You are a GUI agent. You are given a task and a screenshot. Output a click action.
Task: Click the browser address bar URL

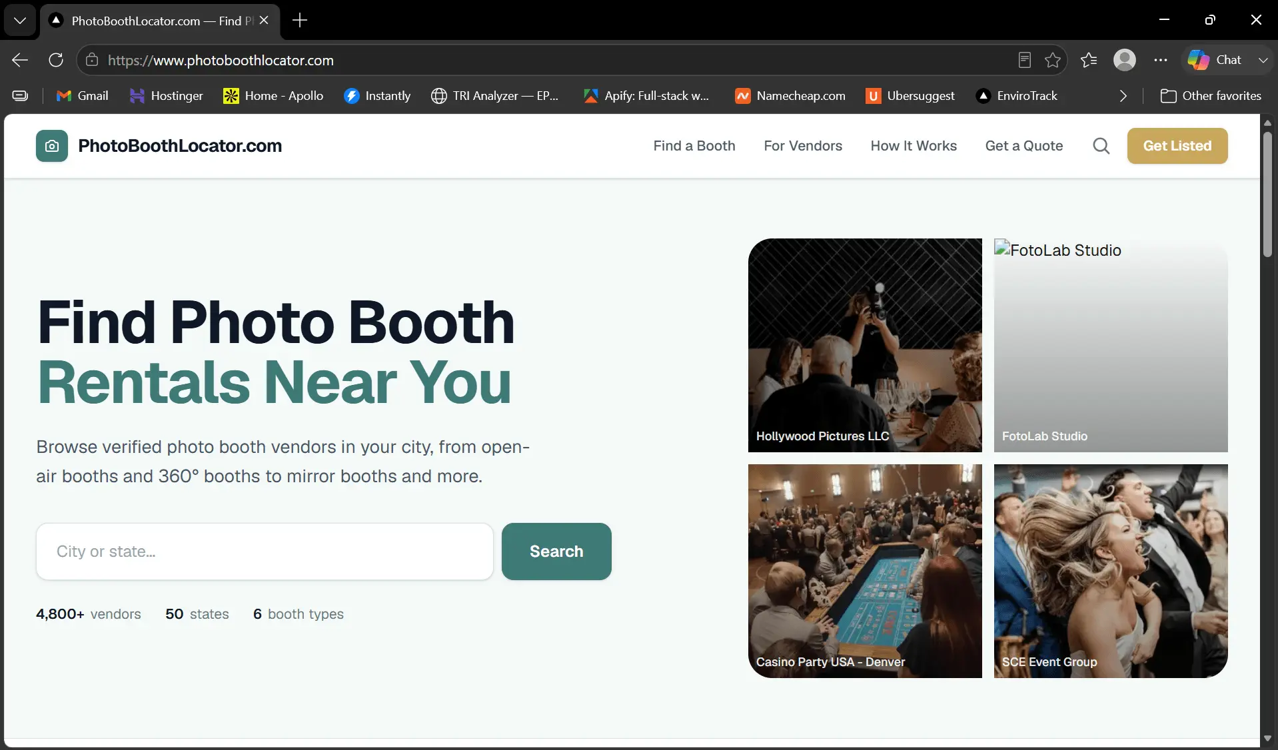[x=221, y=60]
